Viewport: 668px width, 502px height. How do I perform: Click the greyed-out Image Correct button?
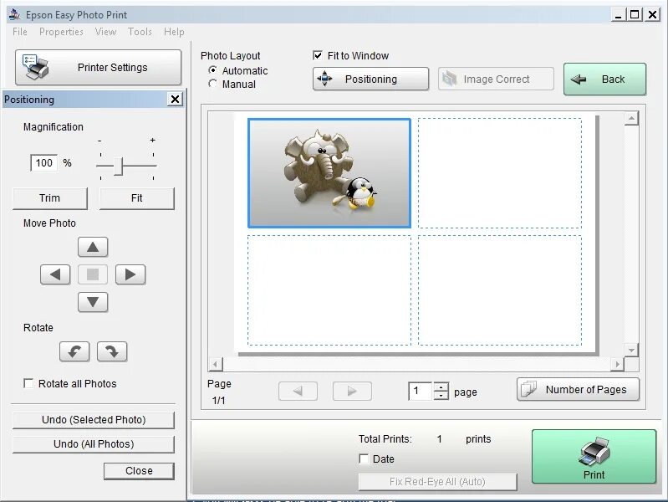(x=496, y=79)
